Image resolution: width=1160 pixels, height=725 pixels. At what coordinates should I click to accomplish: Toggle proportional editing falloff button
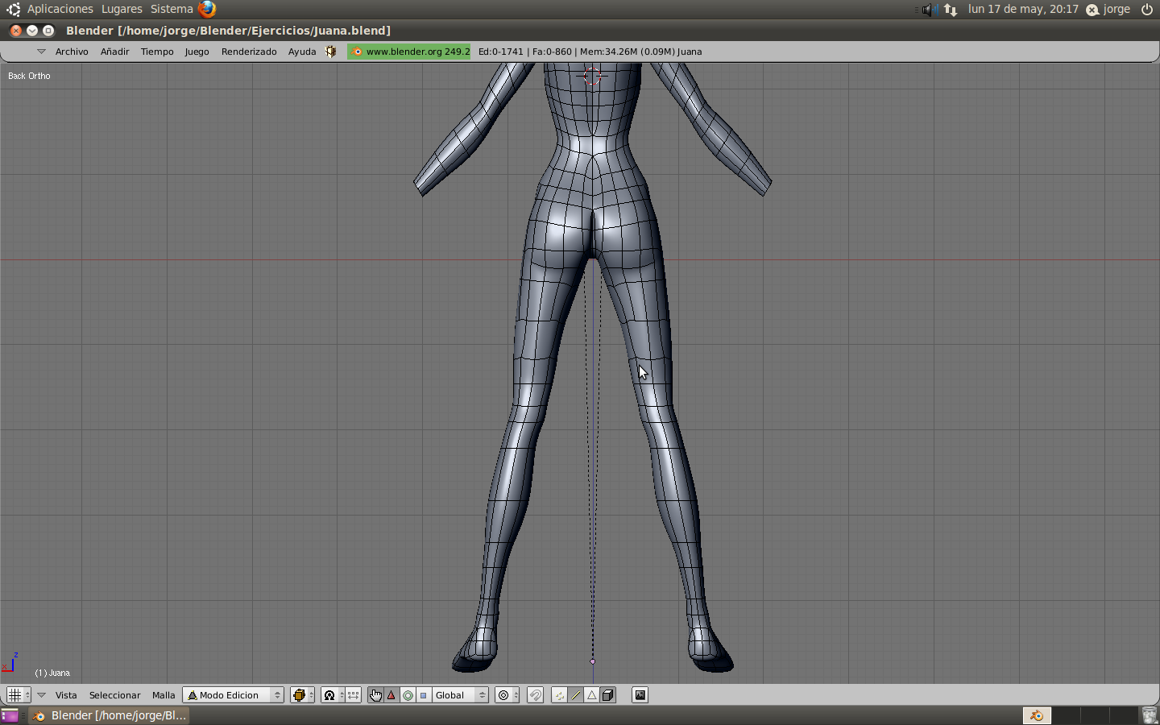point(504,695)
